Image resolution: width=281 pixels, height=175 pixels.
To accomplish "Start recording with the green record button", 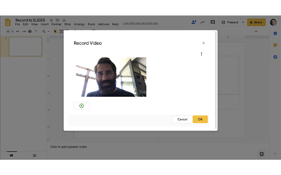I will click(82, 106).
